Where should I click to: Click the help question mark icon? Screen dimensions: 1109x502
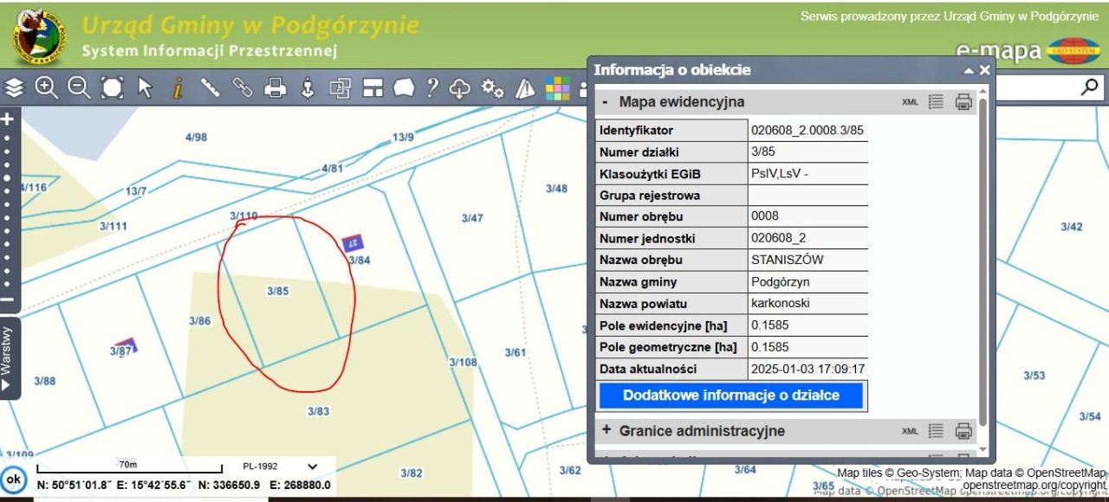(432, 87)
